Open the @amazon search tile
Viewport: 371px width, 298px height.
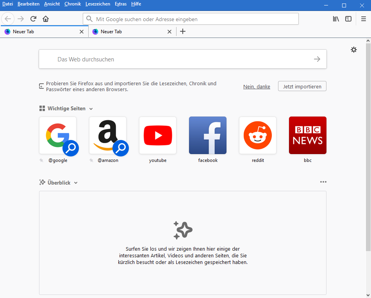pyautogui.click(x=108, y=135)
